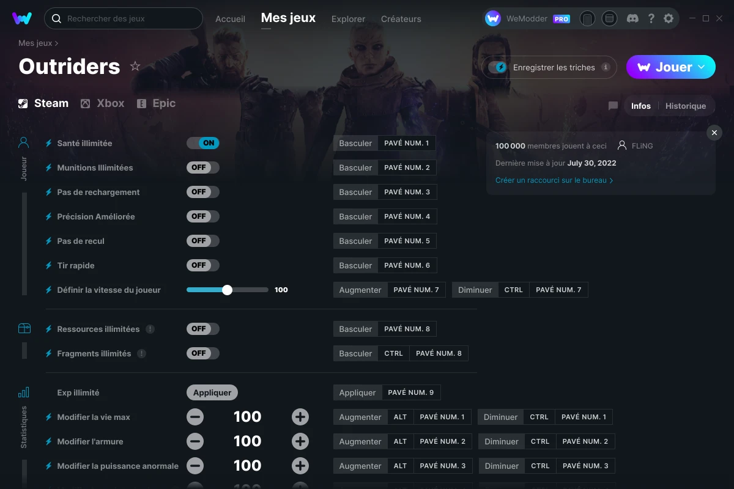Image resolution: width=734 pixels, height=489 pixels.
Task: Select the Statistiques bar chart icon
Action: pyautogui.click(x=24, y=392)
